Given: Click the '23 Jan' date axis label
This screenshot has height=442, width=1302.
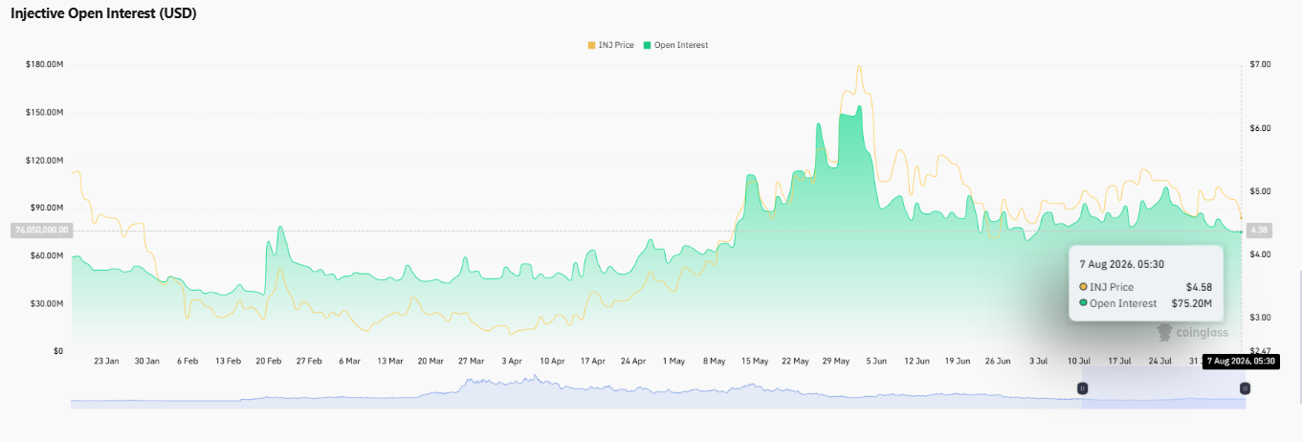Looking at the screenshot, I should 106,362.
